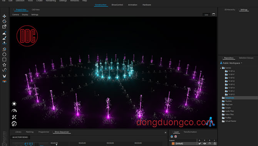Open the Windows menu
The width and height of the screenshot is (258, 146).
[75, 1]
